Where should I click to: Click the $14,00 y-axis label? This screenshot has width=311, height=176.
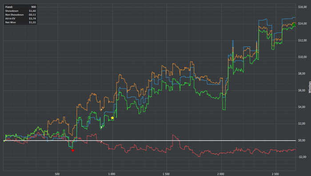tap(302, 24)
